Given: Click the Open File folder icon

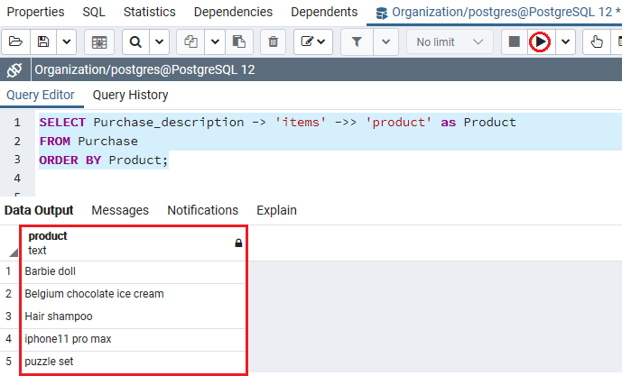Looking at the screenshot, I should (x=15, y=41).
